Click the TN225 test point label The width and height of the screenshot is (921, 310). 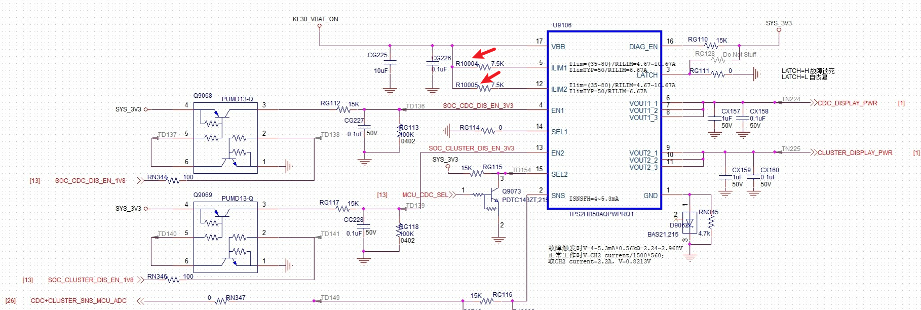tap(791, 149)
